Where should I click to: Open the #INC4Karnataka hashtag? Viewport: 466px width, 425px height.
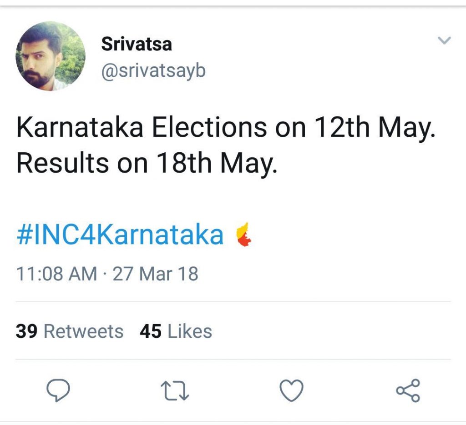(120, 235)
